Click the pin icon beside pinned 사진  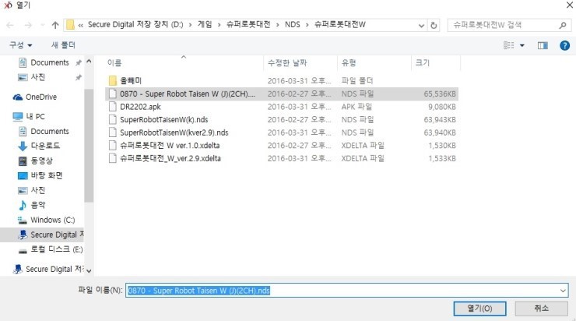[79, 78]
